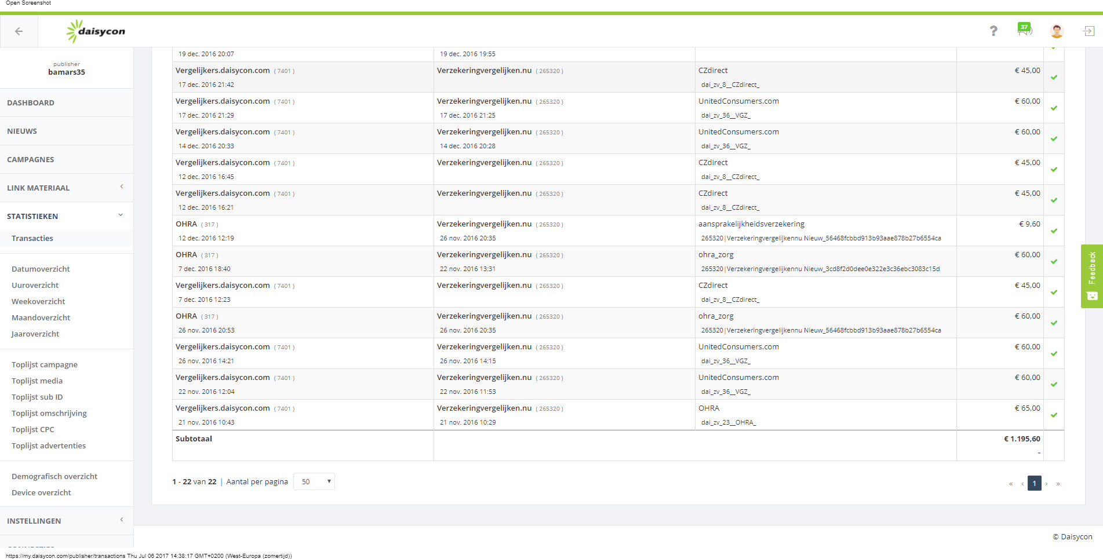Open Maandoverzicht report

(x=41, y=317)
